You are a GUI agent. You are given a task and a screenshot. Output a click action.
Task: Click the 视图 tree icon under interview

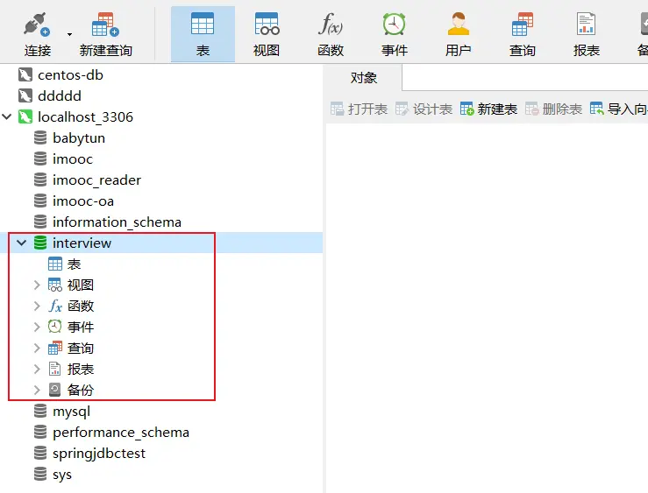point(55,285)
